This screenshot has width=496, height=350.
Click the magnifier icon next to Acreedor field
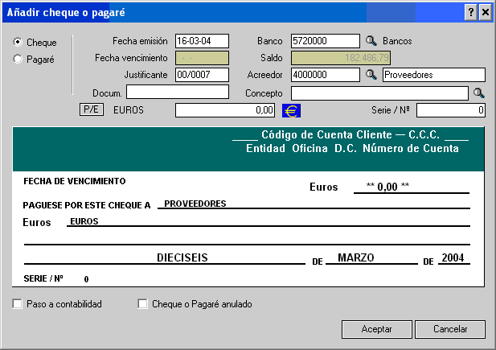pos(371,75)
